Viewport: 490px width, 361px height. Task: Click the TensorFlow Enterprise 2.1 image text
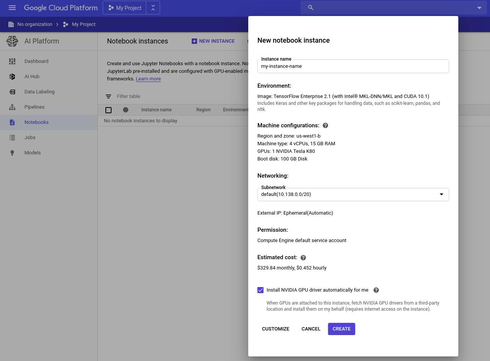pos(343,96)
